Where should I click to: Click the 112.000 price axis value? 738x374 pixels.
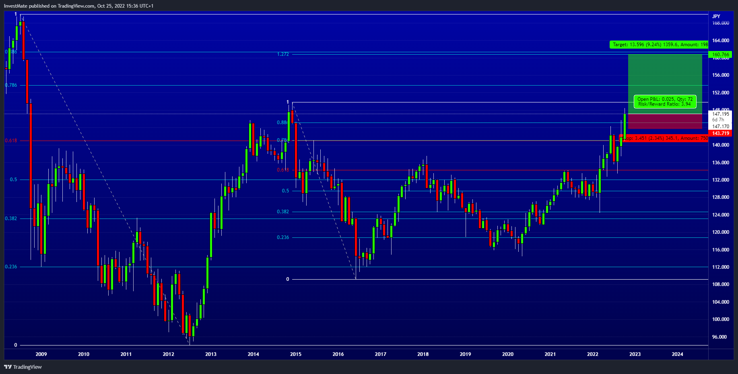click(x=721, y=267)
